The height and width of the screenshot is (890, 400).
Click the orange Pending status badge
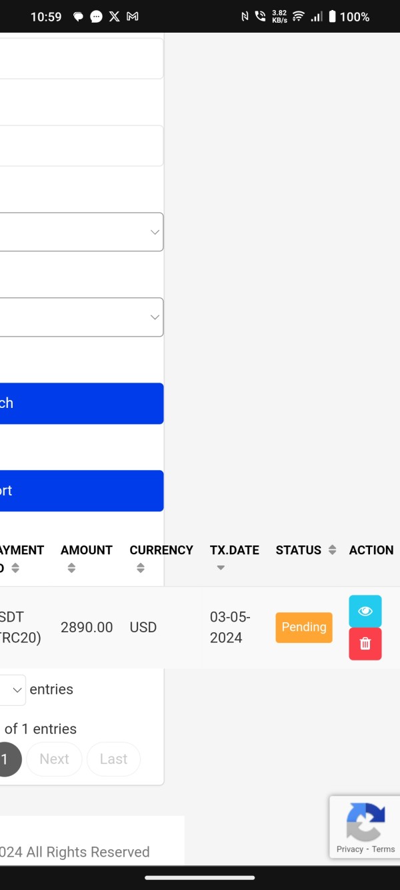pos(303,627)
